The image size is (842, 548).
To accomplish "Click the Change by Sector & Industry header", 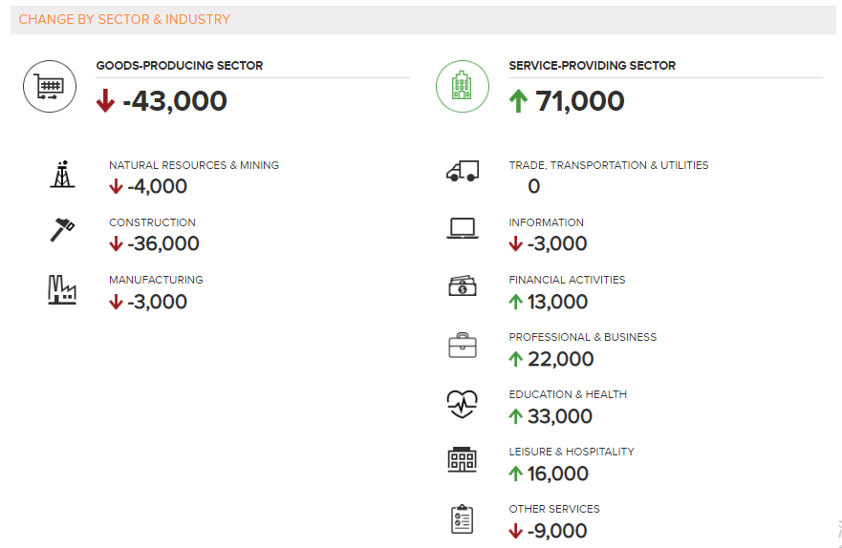I will [124, 19].
